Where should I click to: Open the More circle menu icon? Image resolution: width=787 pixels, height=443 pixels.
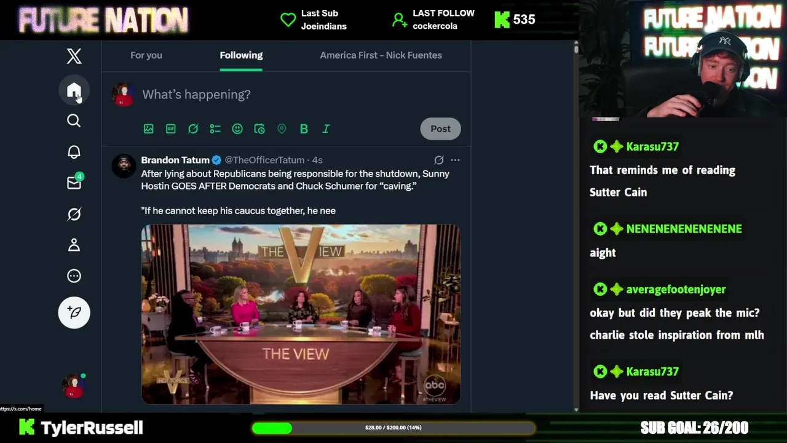[x=74, y=276]
